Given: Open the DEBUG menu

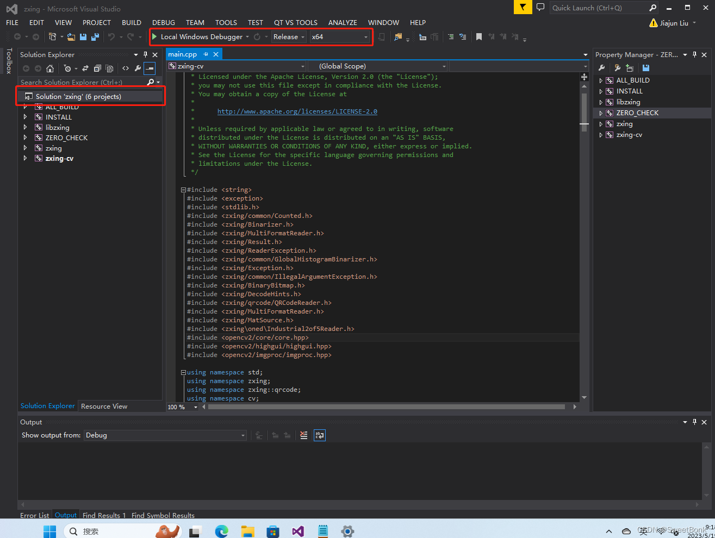Looking at the screenshot, I should point(163,22).
